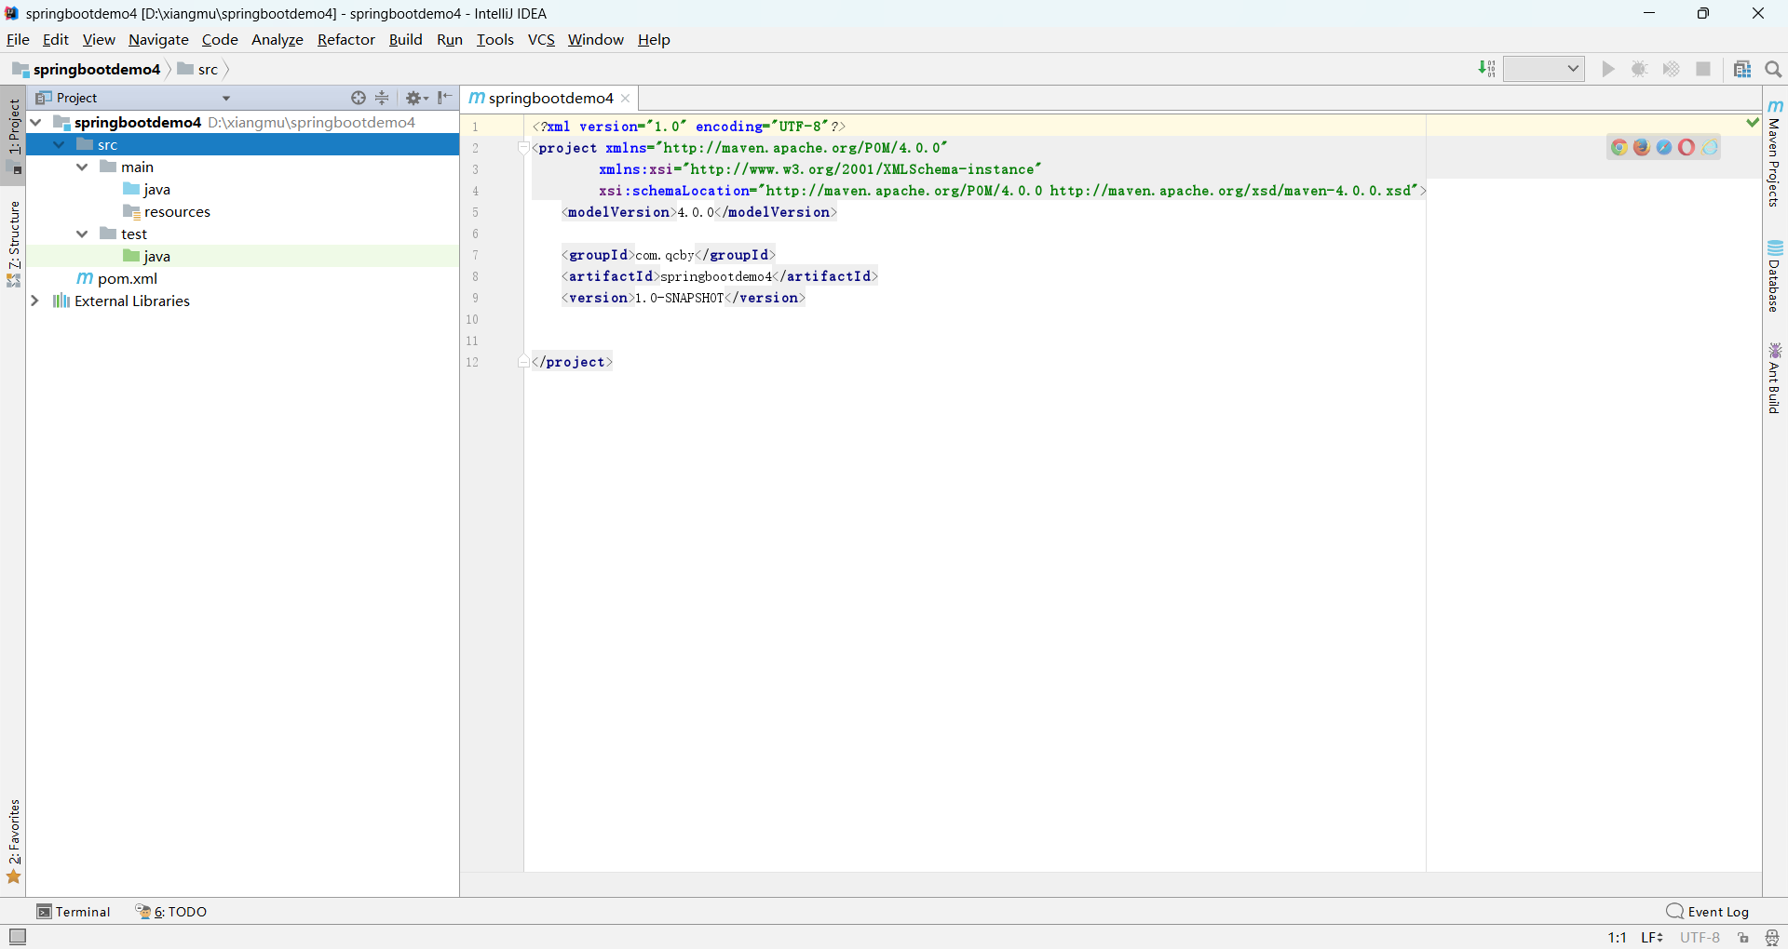Open the run configuration dropdown
This screenshot has width=1788, height=949.
pos(1544,69)
